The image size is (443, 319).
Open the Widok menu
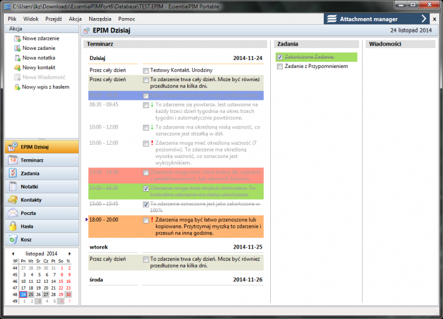pos(31,19)
